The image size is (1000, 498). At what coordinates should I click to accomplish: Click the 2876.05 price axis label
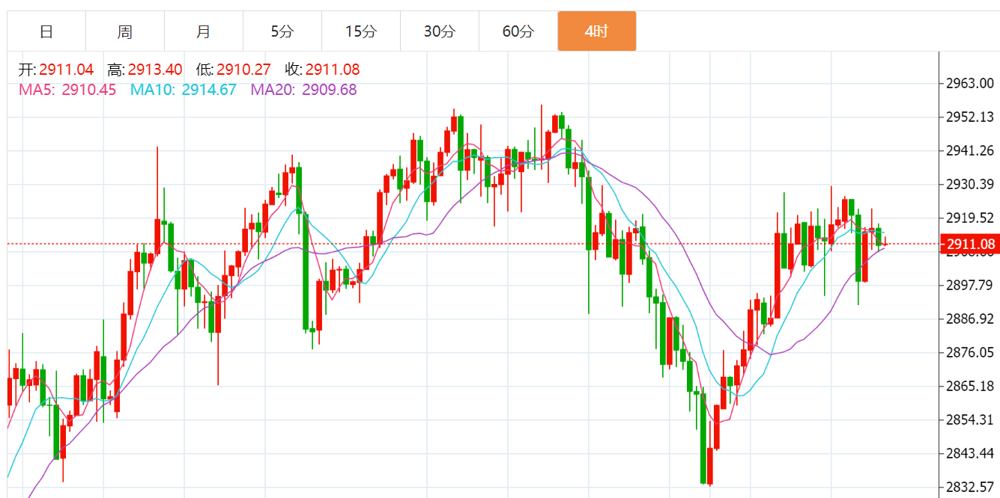pyautogui.click(x=972, y=352)
